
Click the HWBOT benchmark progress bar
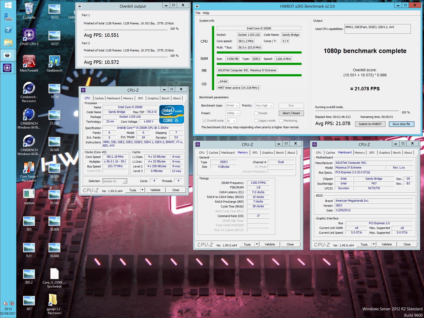coord(357,111)
